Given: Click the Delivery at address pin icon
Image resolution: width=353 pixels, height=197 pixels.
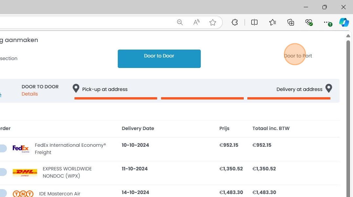Looking at the screenshot, I should pos(329,88).
